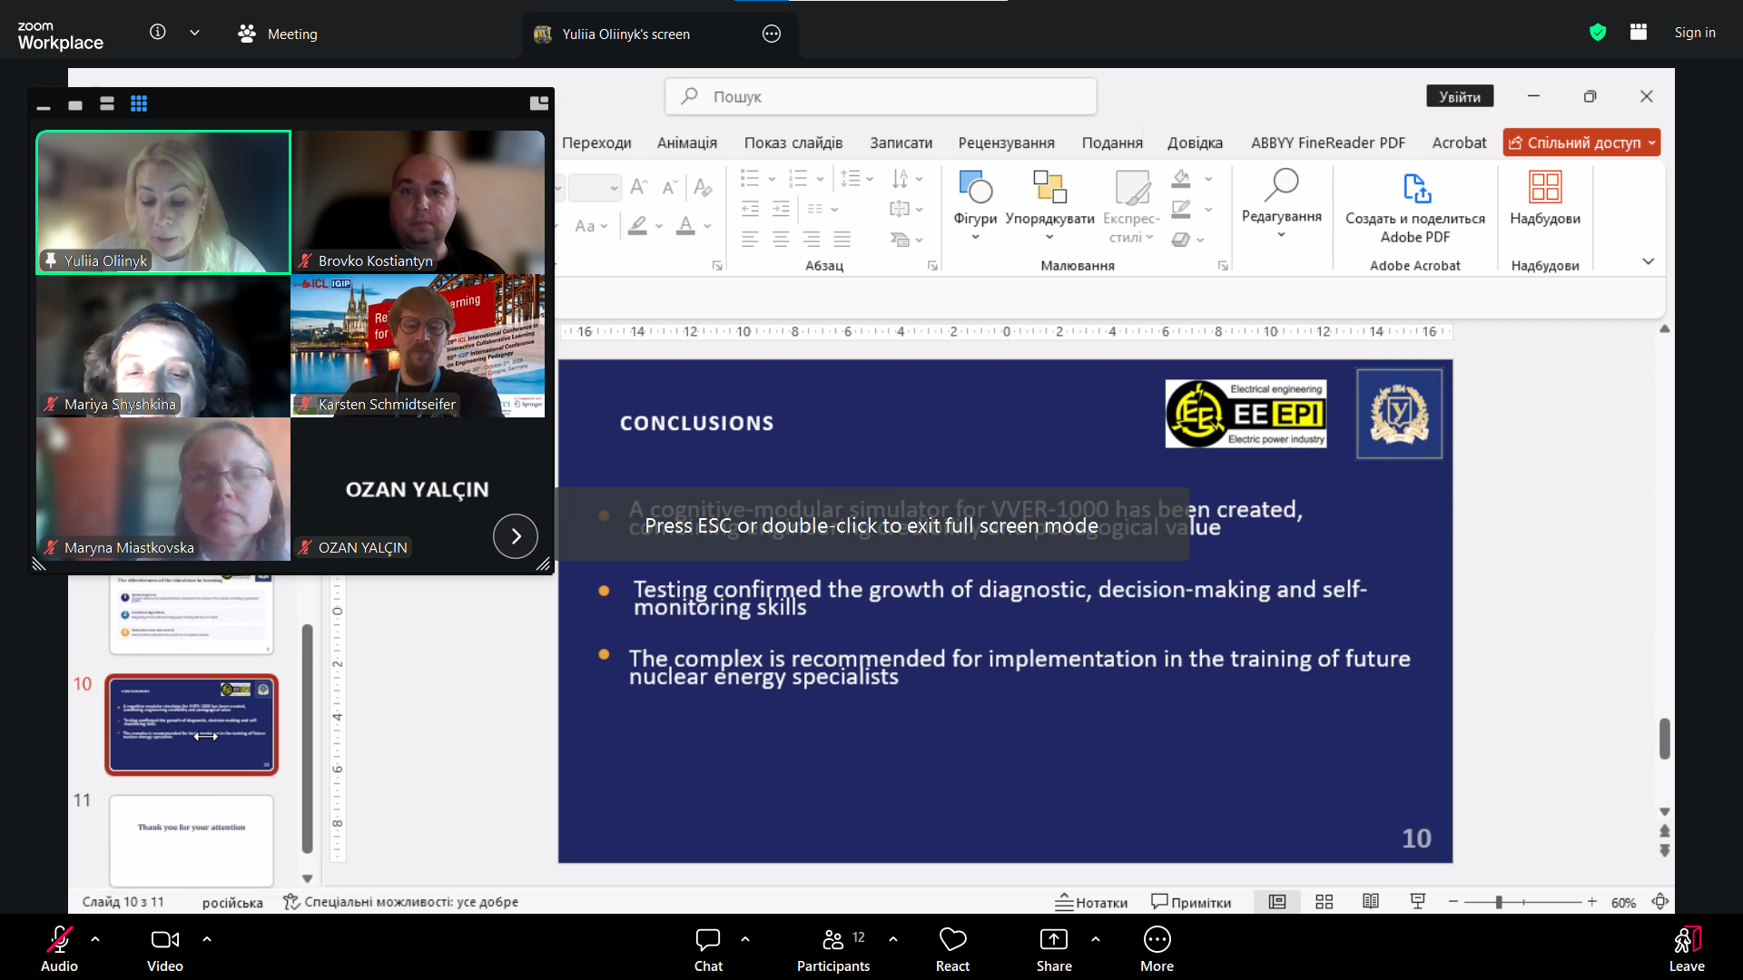The height and width of the screenshot is (980, 1743).
Task: Go to next page of participant videos
Action: coord(516,536)
